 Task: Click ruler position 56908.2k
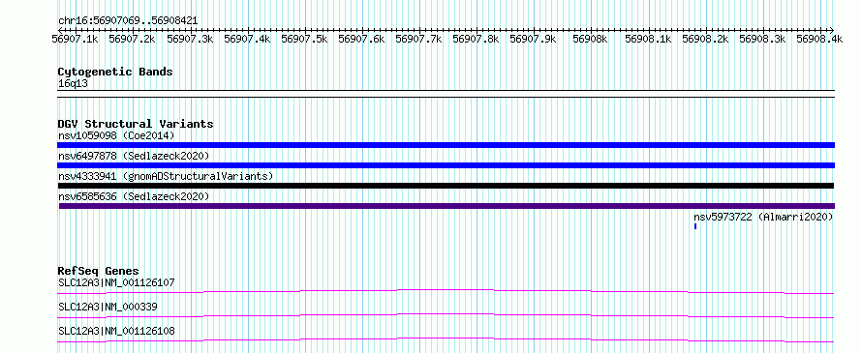(x=705, y=39)
